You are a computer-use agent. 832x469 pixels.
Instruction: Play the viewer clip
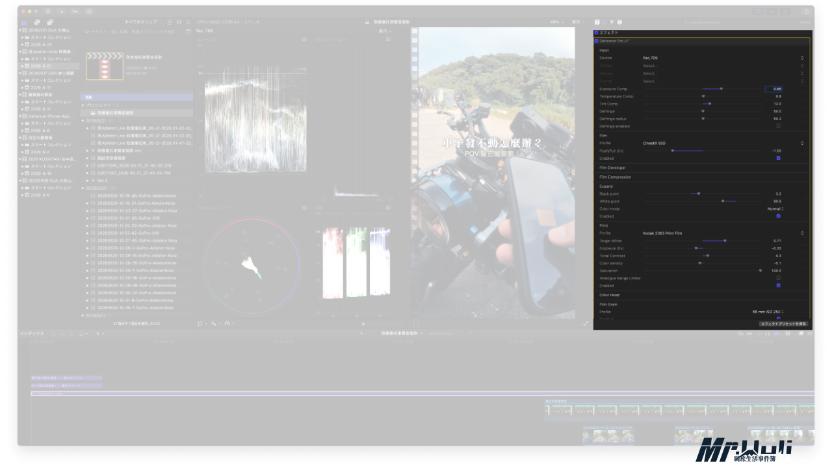point(363,323)
